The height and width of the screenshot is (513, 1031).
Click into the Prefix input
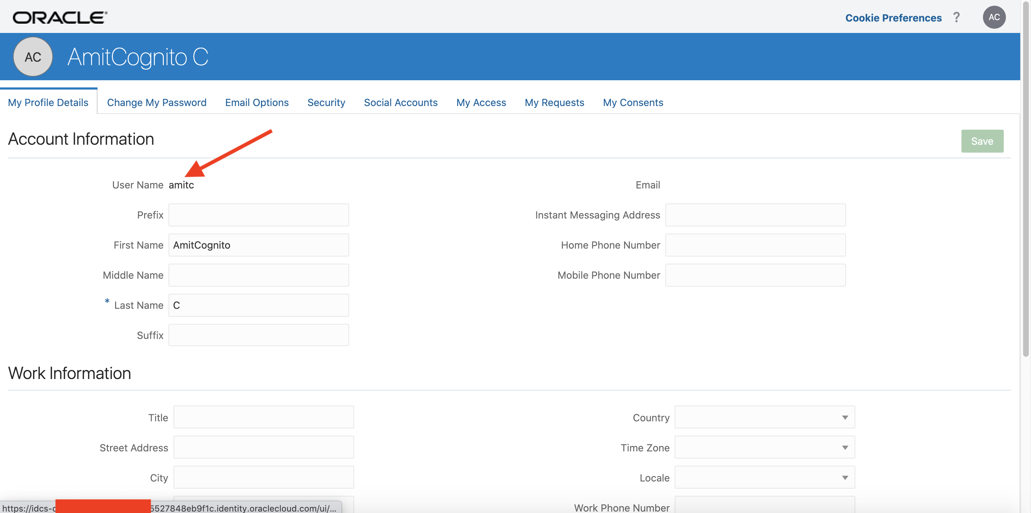coord(258,215)
